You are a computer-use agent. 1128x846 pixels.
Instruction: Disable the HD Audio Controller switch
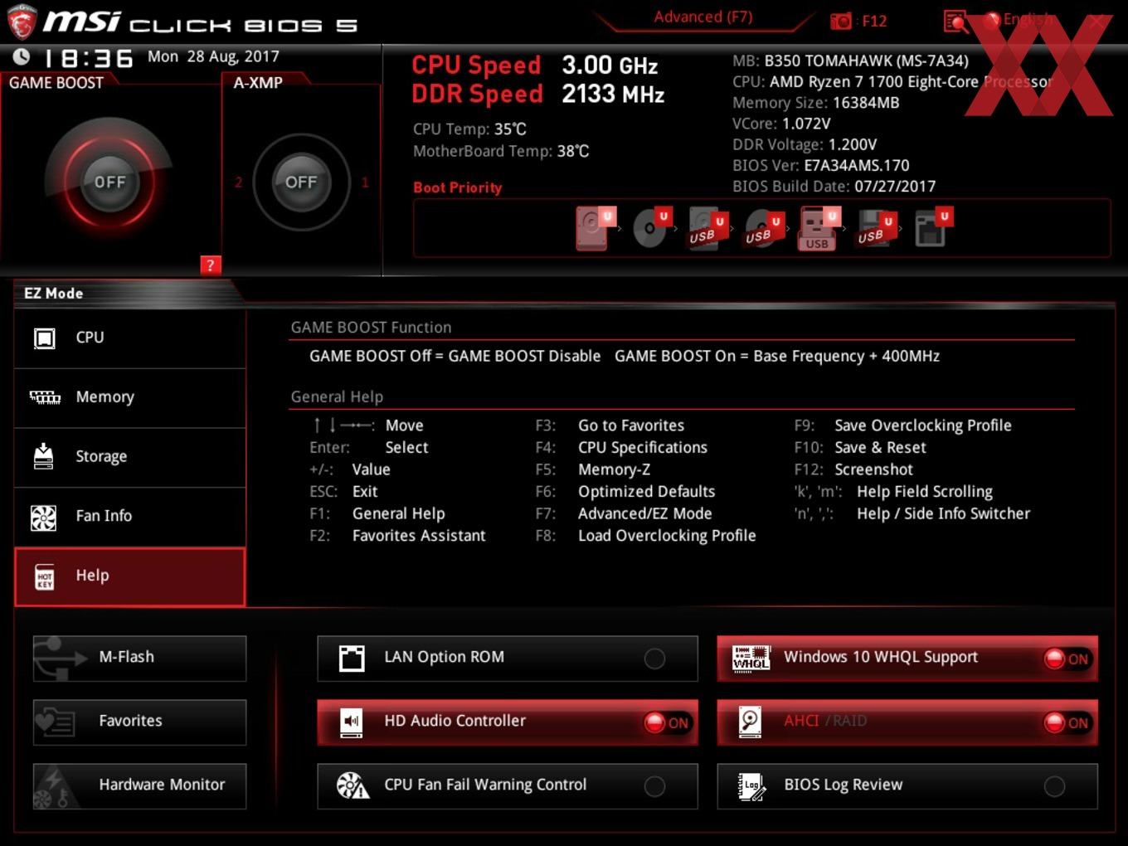668,722
